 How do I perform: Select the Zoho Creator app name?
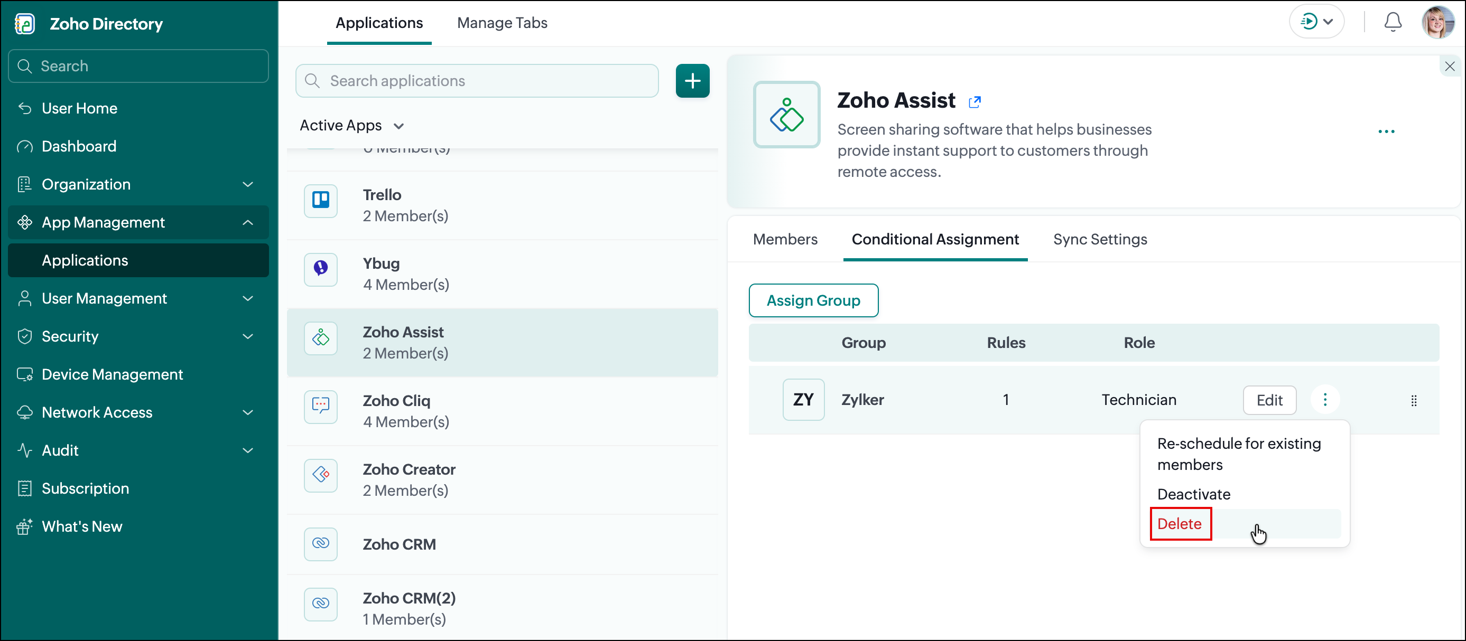pyautogui.click(x=409, y=470)
